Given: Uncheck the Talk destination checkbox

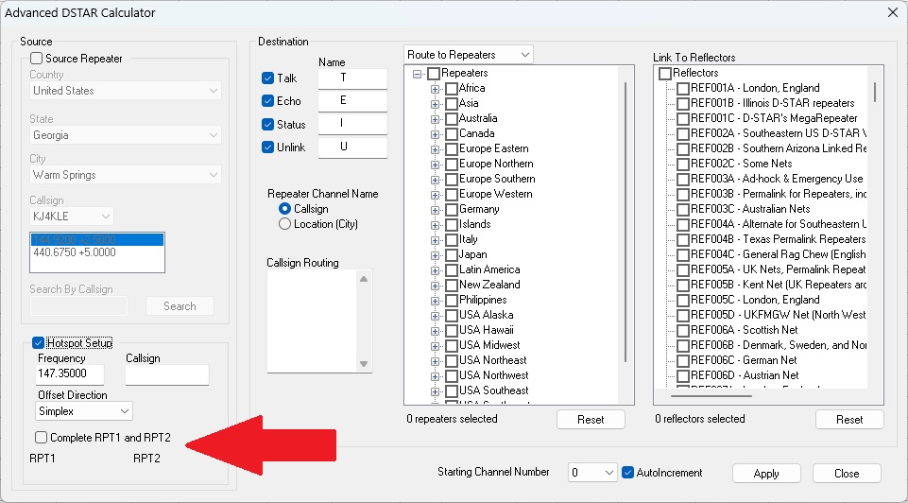Looking at the screenshot, I should point(267,78).
